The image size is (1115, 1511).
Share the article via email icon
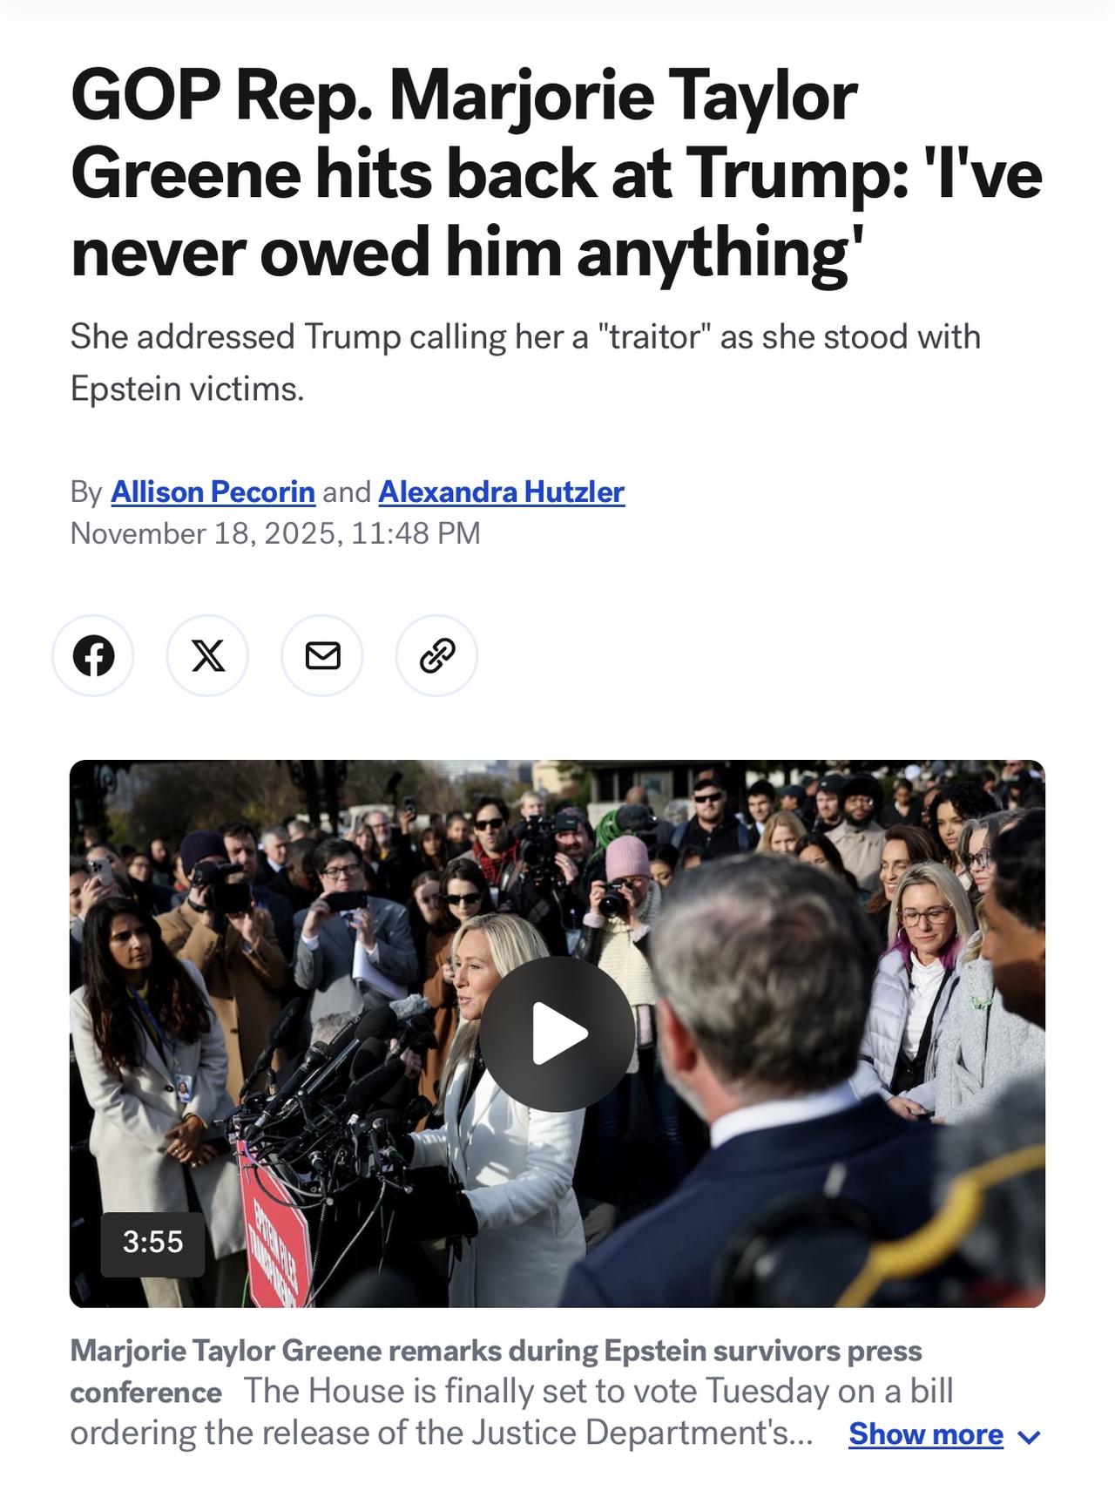[322, 655]
